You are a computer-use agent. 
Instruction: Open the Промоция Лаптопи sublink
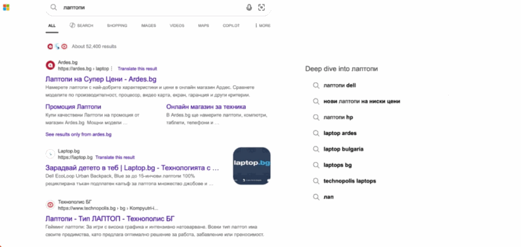73,107
